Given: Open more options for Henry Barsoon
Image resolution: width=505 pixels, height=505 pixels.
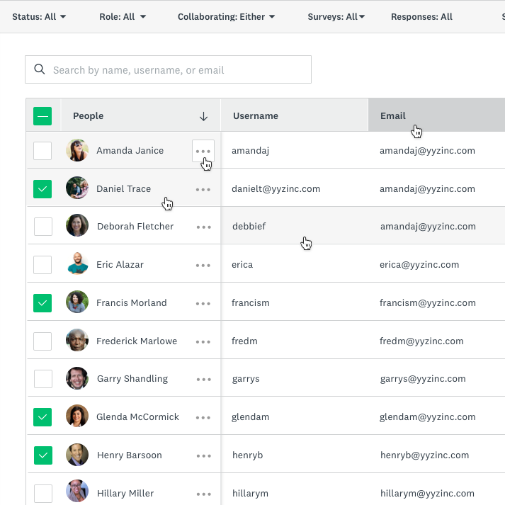Looking at the screenshot, I should pyautogui.click(x=204, y=455).
